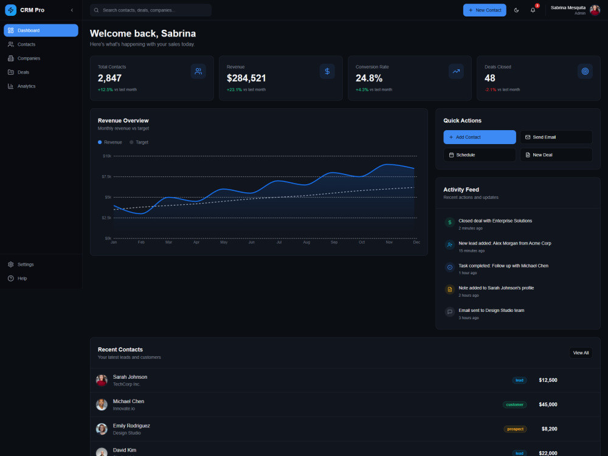Click the email sent message icon
This screenshot has width=608, height=456.
point(450,312)
